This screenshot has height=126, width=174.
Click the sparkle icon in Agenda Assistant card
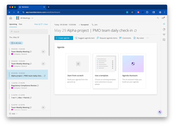tap(133, 64)
